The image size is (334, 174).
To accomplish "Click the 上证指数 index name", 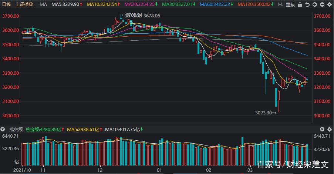I will pyautogui.click(x=24, y=4).
